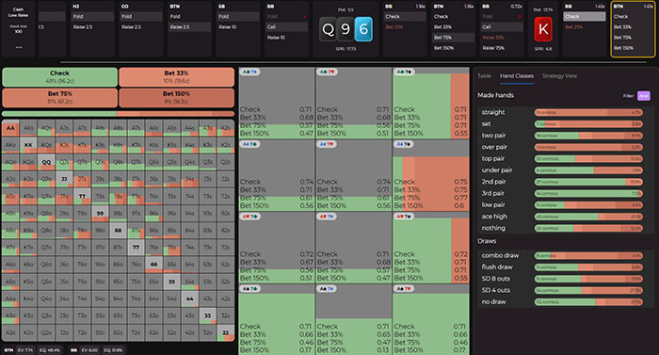Image resolution: width=659 pixels, height=355 pixels.
Task: Click the 9 flop card
Action: [x=346, y=29]
